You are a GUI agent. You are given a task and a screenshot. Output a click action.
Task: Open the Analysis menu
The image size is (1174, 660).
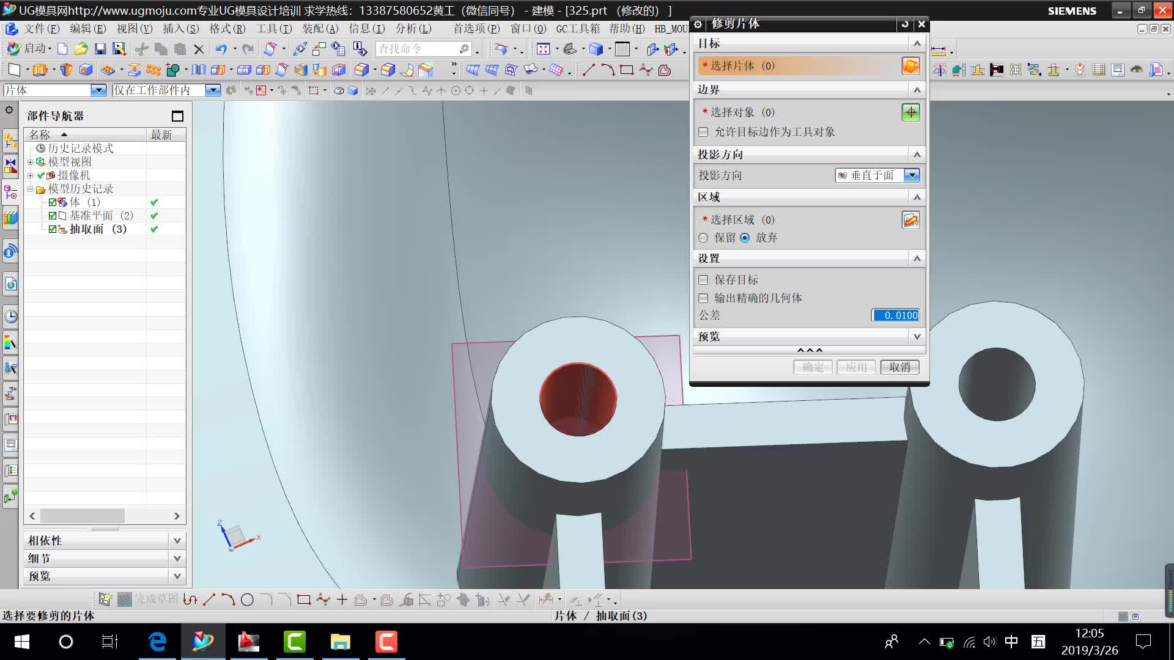[413, 29]
